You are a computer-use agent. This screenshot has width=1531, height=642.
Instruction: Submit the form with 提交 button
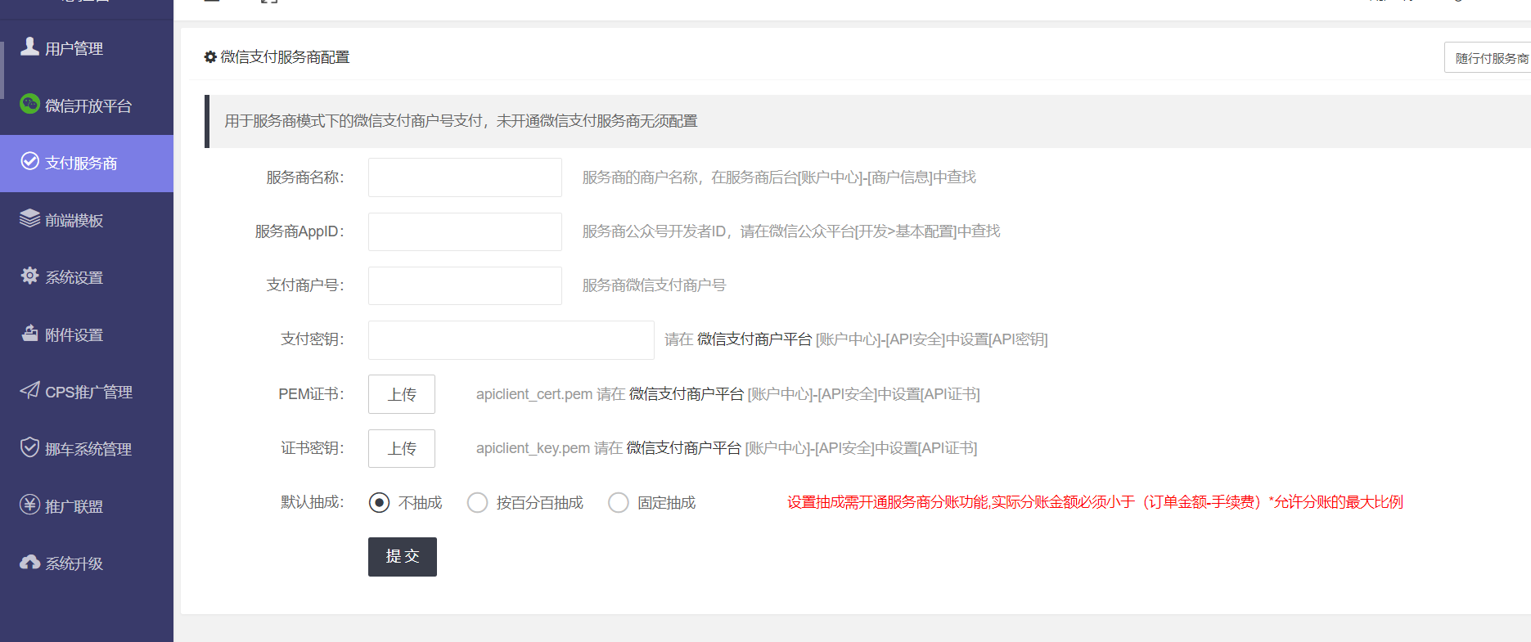pos(403,557)
